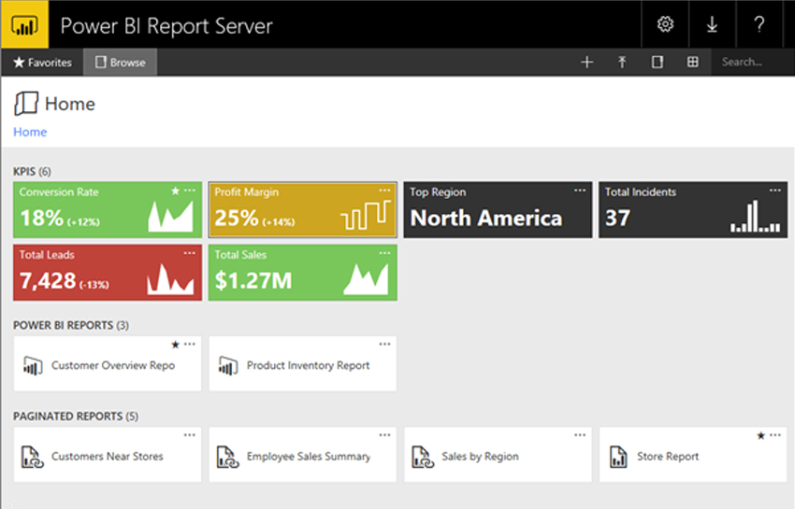Open ellipsis menu on Employee Sales Summary
This screenshot has height=509, width=795.
[x=384, y=435]
